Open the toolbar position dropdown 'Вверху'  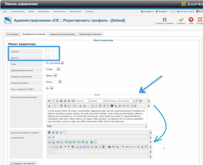pyautogui.click(x=51, y=75)
